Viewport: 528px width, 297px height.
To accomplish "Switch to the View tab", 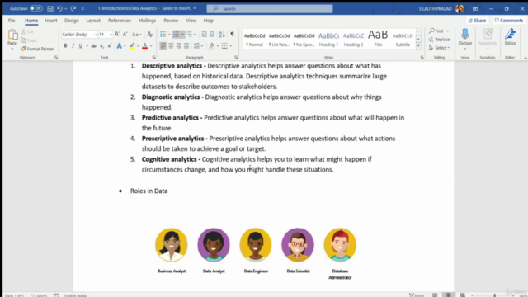I will [191, 21].
